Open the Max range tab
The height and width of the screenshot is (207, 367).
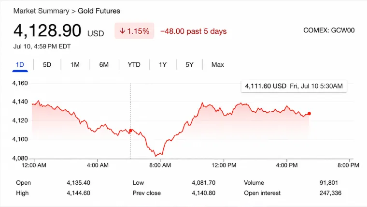click(x=218, y=65)
